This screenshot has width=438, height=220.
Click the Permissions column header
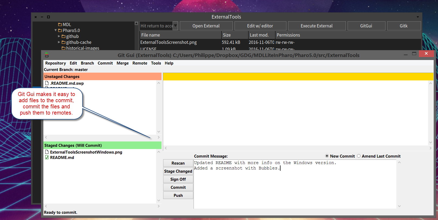point(348,35)
